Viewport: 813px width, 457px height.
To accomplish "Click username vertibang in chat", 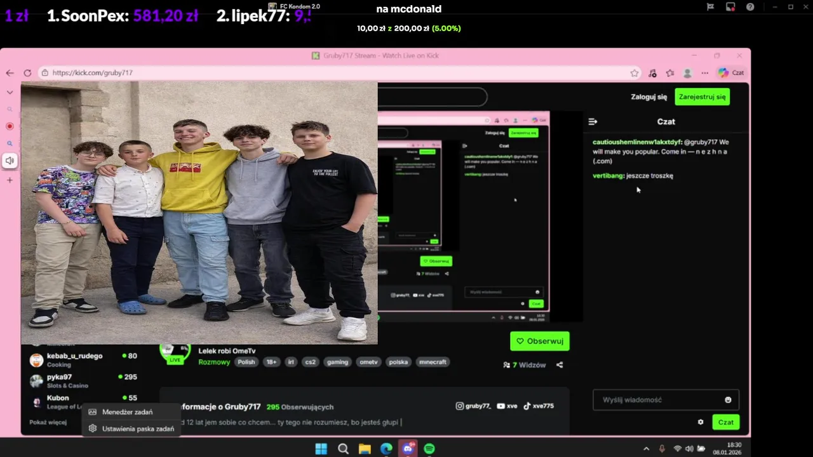I will [608, 176].
